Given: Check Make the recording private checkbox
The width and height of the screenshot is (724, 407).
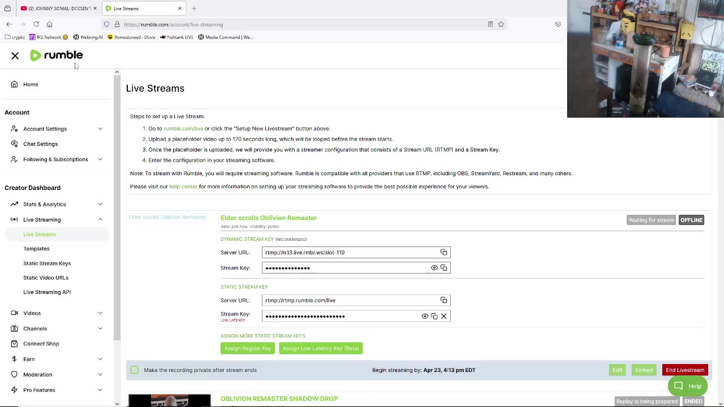Looking at the screenshot, I should [x=134, y=370].
